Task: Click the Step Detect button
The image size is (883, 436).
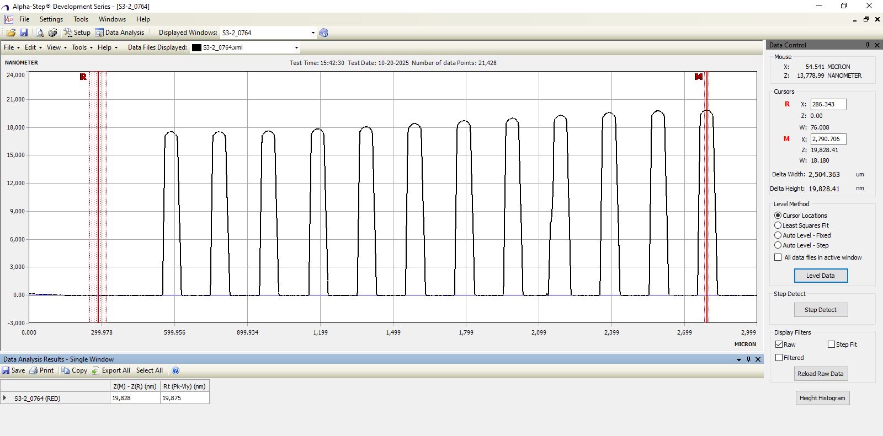Action: (x=821, y=310)
